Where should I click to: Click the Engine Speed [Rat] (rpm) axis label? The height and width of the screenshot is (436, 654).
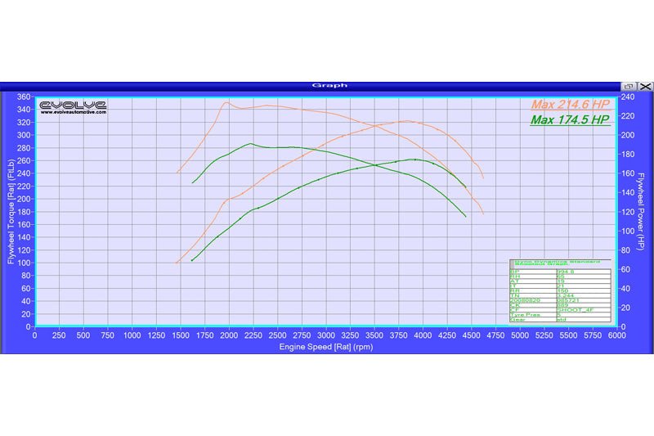[x=325, y=345]
